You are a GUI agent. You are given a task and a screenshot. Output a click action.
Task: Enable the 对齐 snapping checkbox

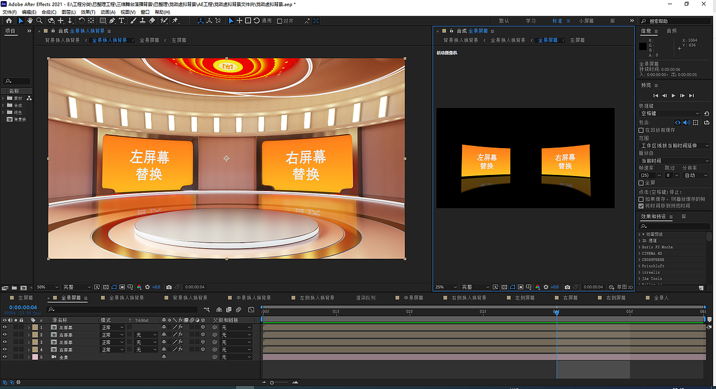click(x=279, y=21)
